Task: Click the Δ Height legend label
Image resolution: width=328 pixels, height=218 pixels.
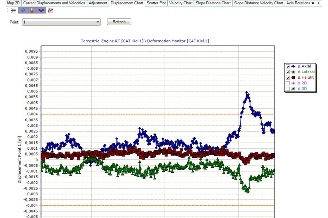Action: (306, 77)
